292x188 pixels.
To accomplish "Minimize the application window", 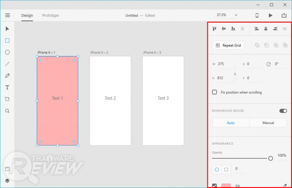I will (258, 5).
